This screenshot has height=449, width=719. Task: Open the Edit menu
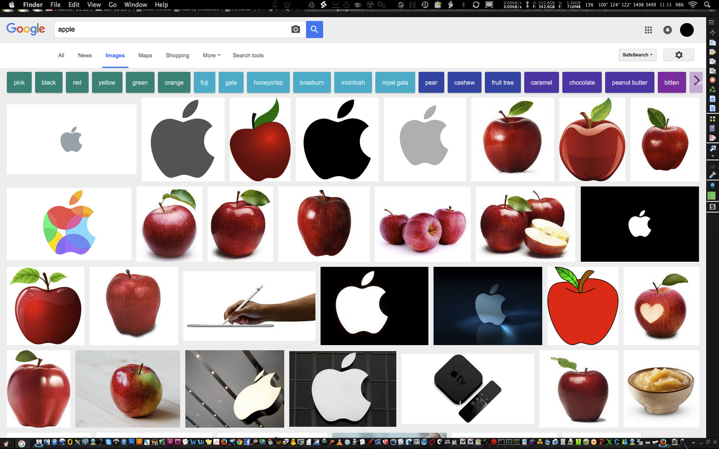pos(74,5)
